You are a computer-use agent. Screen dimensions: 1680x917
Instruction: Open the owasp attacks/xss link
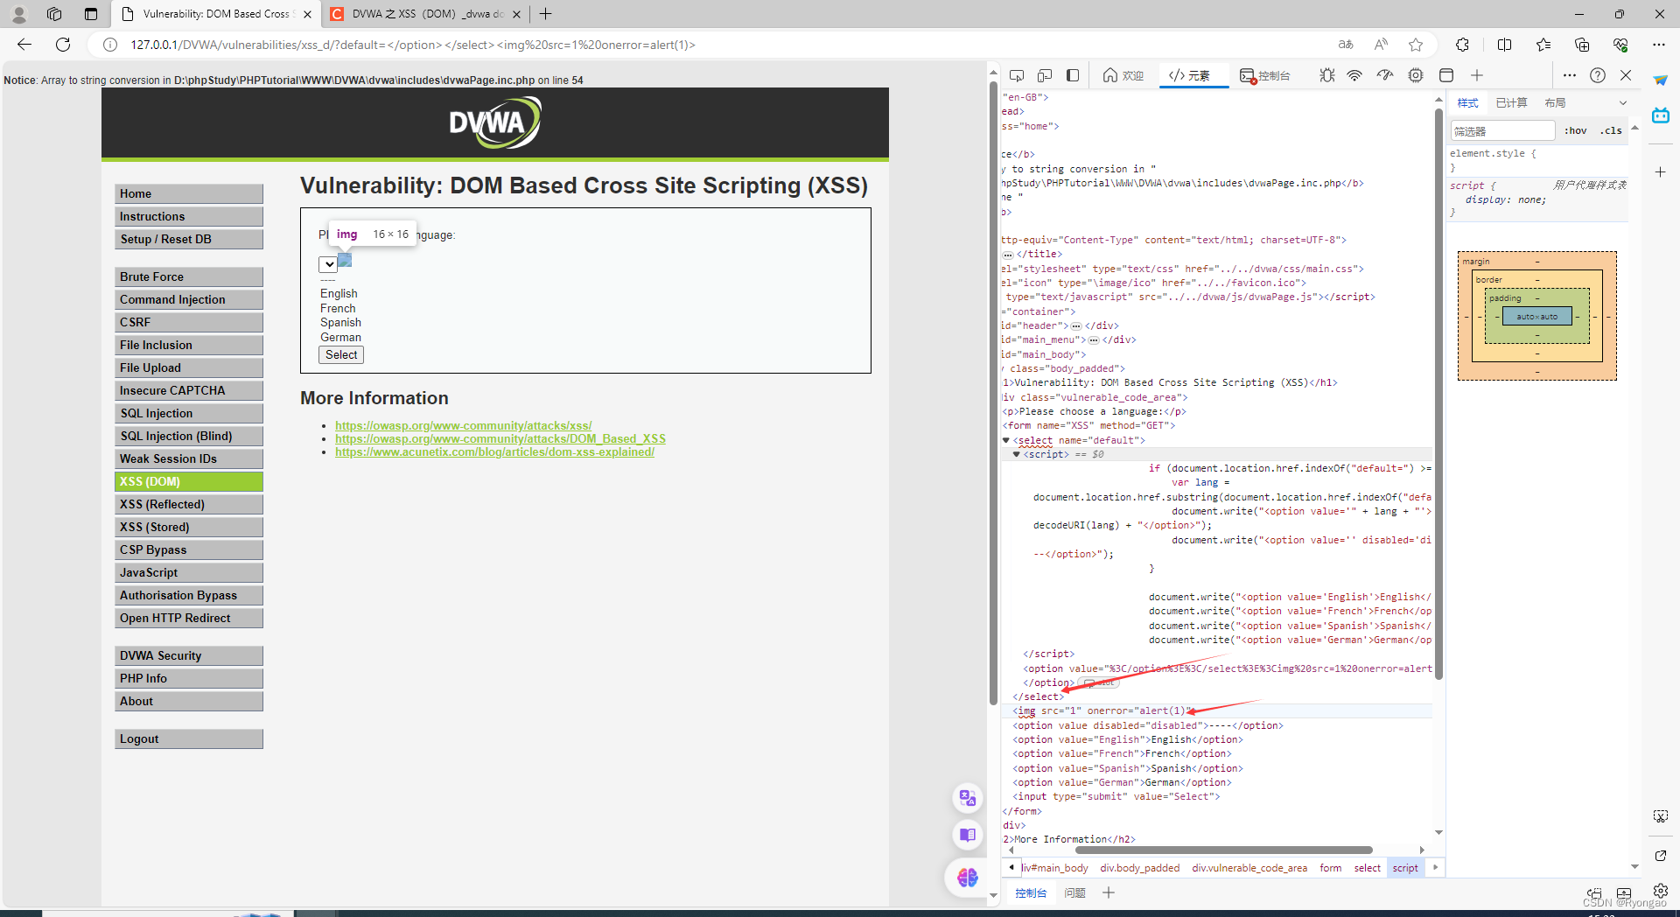pos(463,426)
